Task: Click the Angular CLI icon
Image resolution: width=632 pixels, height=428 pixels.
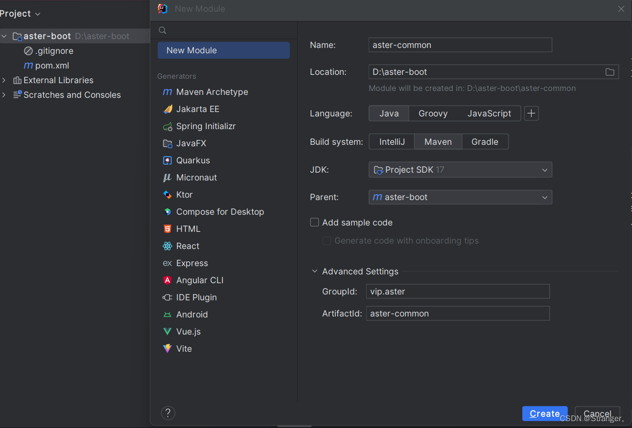Action: pyautogui.click(x=167, y=280)
